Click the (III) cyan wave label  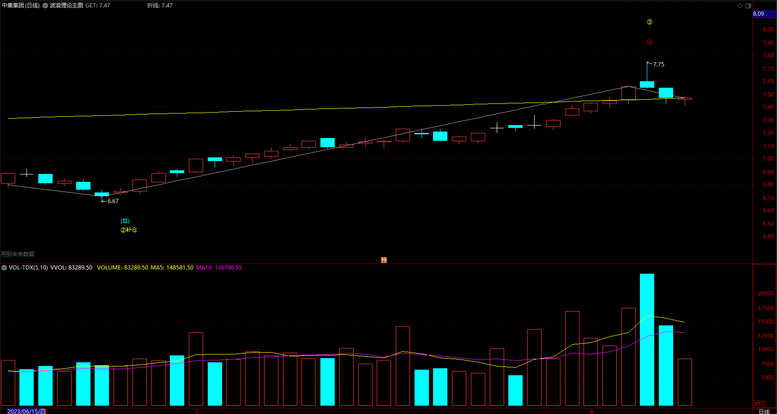coord(125,221)
